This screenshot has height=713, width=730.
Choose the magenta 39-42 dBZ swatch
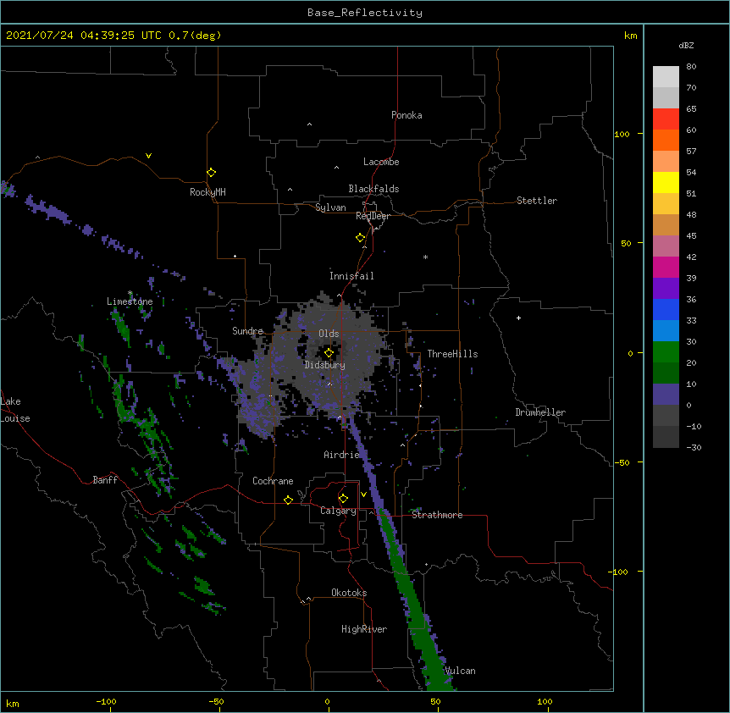(x=666, y=267)
